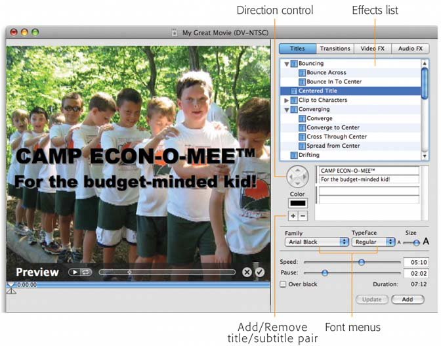This screenshot has height=346, width=441.
Task: Remove title/subtitle pair with minus button
Action: click(302, 216)
